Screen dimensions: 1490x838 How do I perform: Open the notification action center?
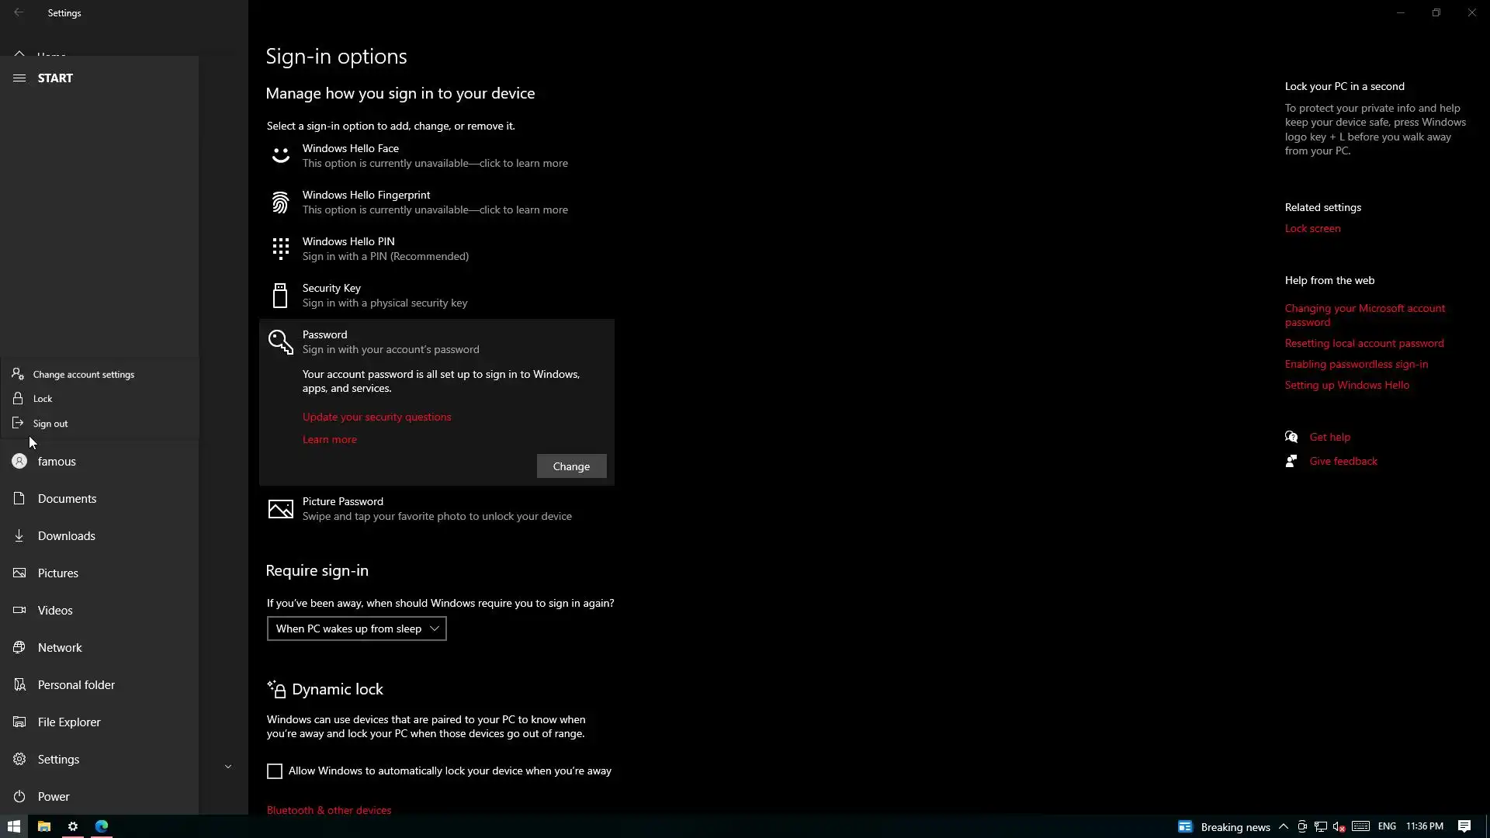1464,826
